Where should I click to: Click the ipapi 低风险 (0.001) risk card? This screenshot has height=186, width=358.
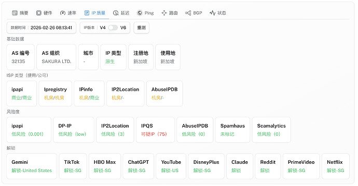29,130
